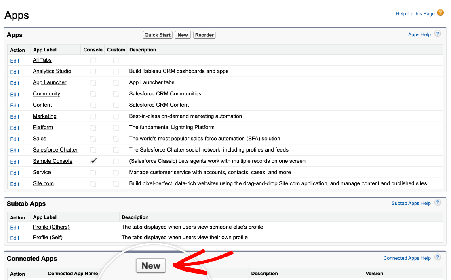Edit the Sales app
The width and height of the screenshot is (451, 280).
pos(15,139)
